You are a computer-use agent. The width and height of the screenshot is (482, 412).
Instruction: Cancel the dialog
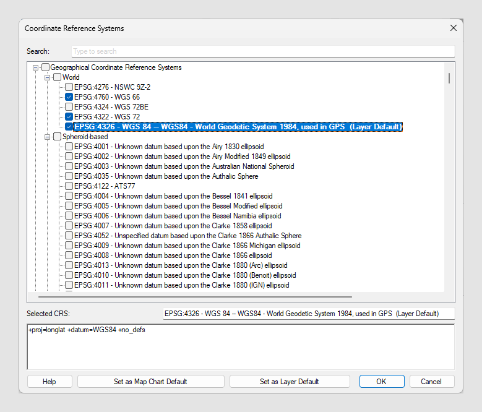click(x=431, y=382)
